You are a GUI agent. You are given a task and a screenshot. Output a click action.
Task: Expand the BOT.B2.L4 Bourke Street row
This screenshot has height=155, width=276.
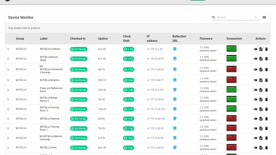point(8,59)
